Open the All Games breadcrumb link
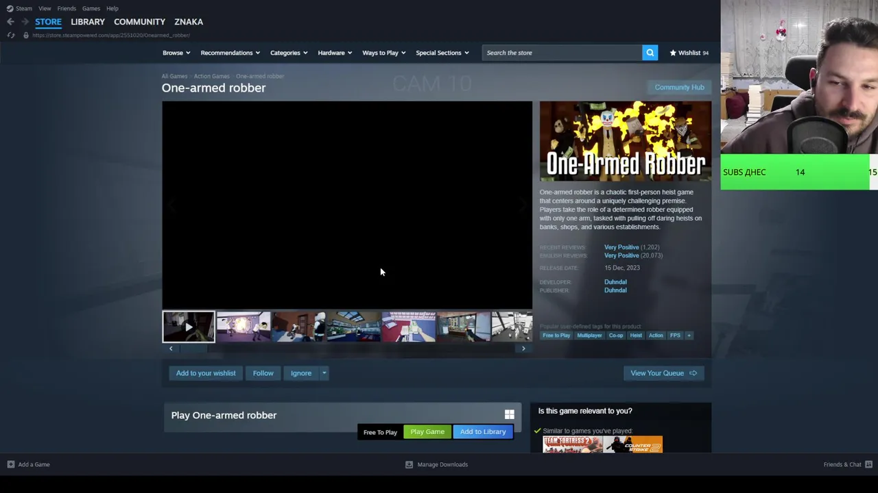The width and height of the screenshot is (878, 493). click(x=174, y=76)
